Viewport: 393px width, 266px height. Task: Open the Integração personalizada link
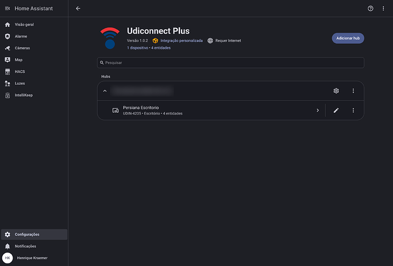click(x=182, y=40)
